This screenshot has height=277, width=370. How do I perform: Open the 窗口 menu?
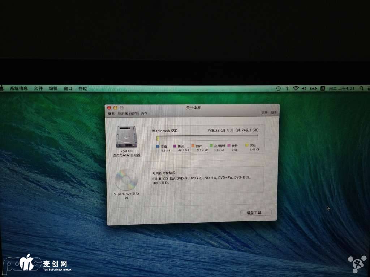coord(68,88)
